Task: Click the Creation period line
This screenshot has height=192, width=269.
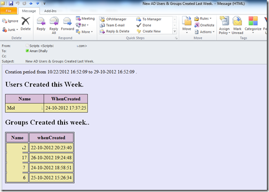Action: 71,72
